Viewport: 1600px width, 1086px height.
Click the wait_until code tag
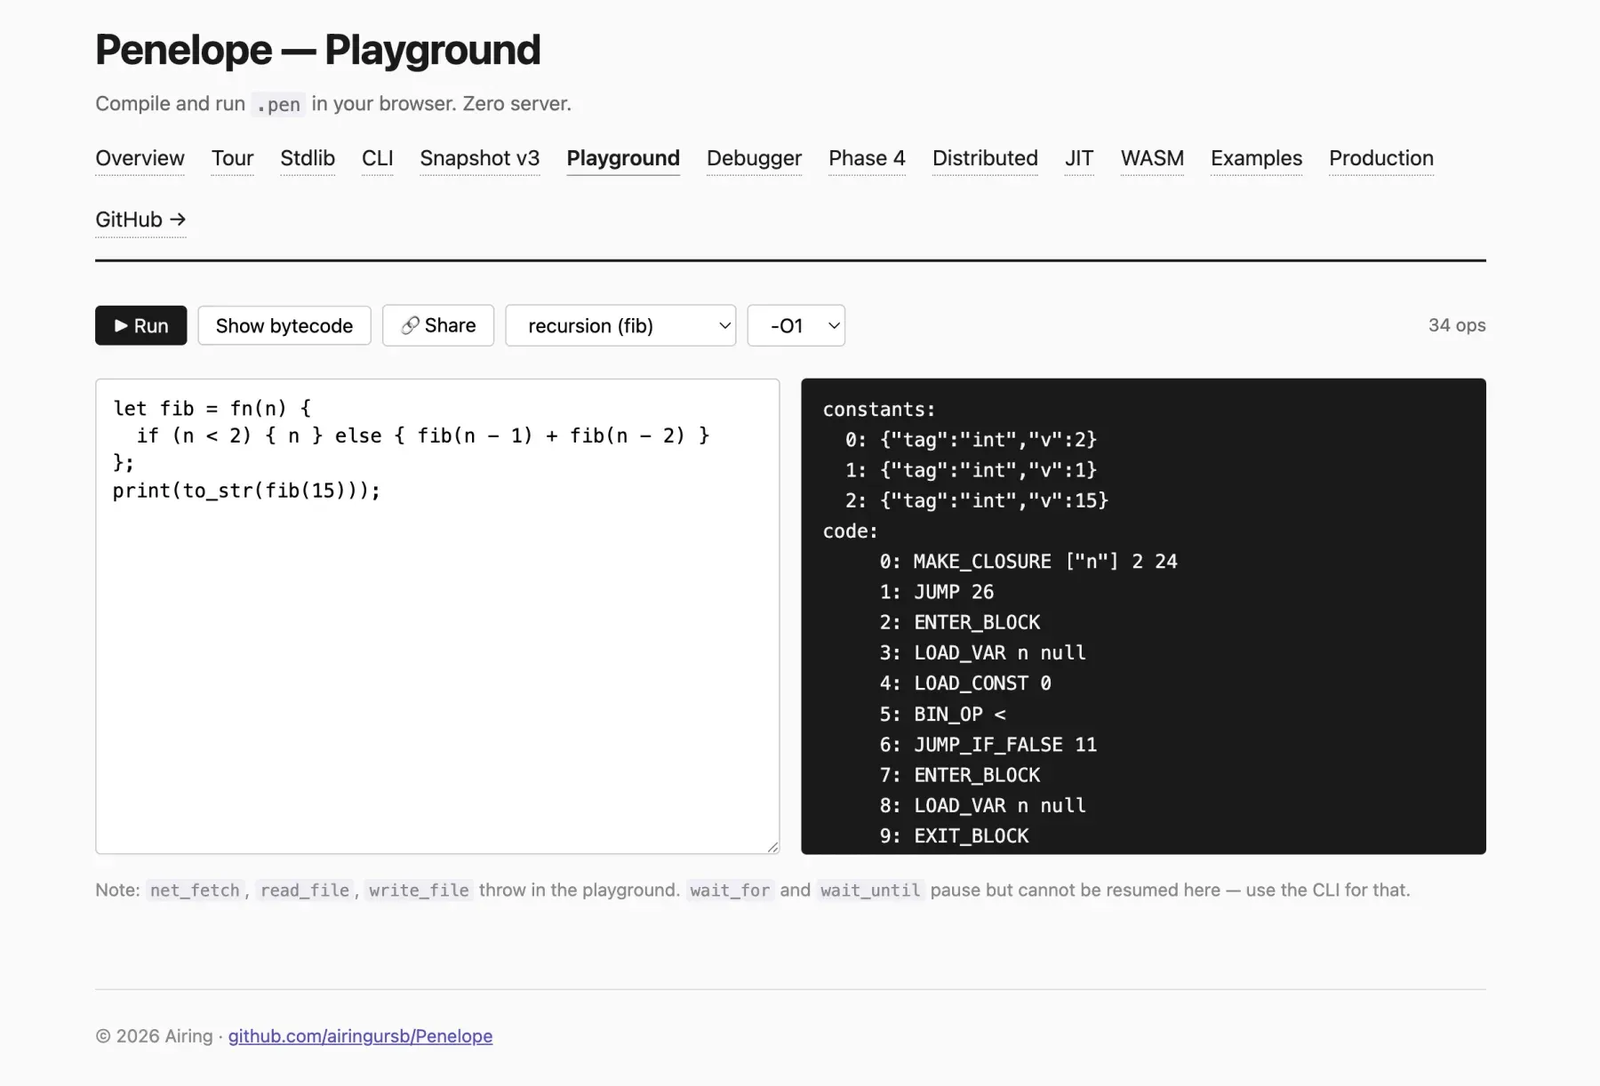[x=870, y=890]
